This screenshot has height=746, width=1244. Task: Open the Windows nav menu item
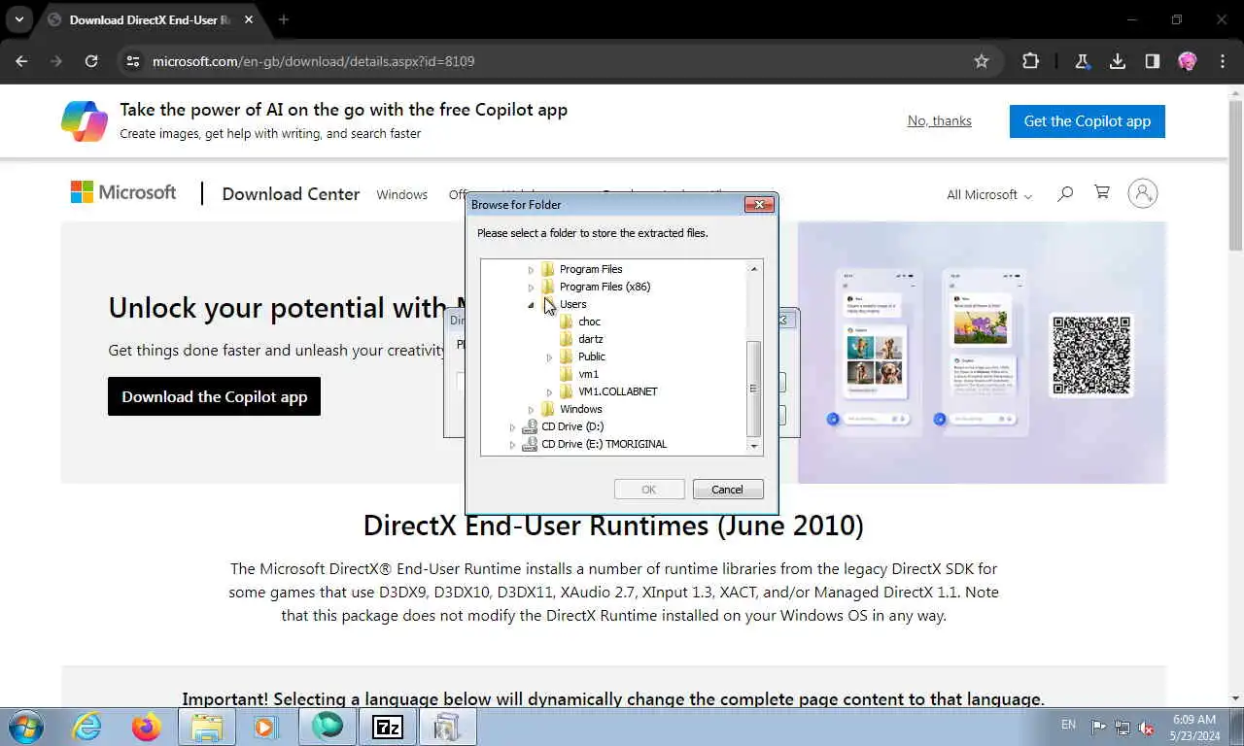(401, 194)
